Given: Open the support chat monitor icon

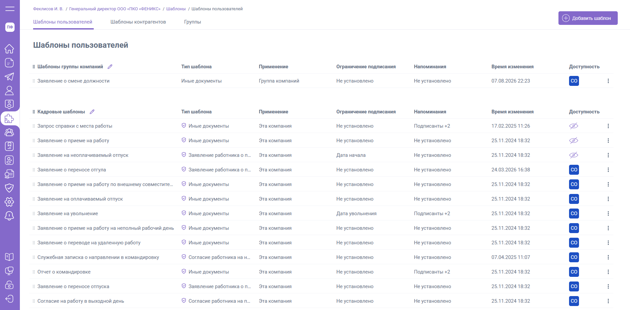Looking at the screenshot, I should pos(9,271).
